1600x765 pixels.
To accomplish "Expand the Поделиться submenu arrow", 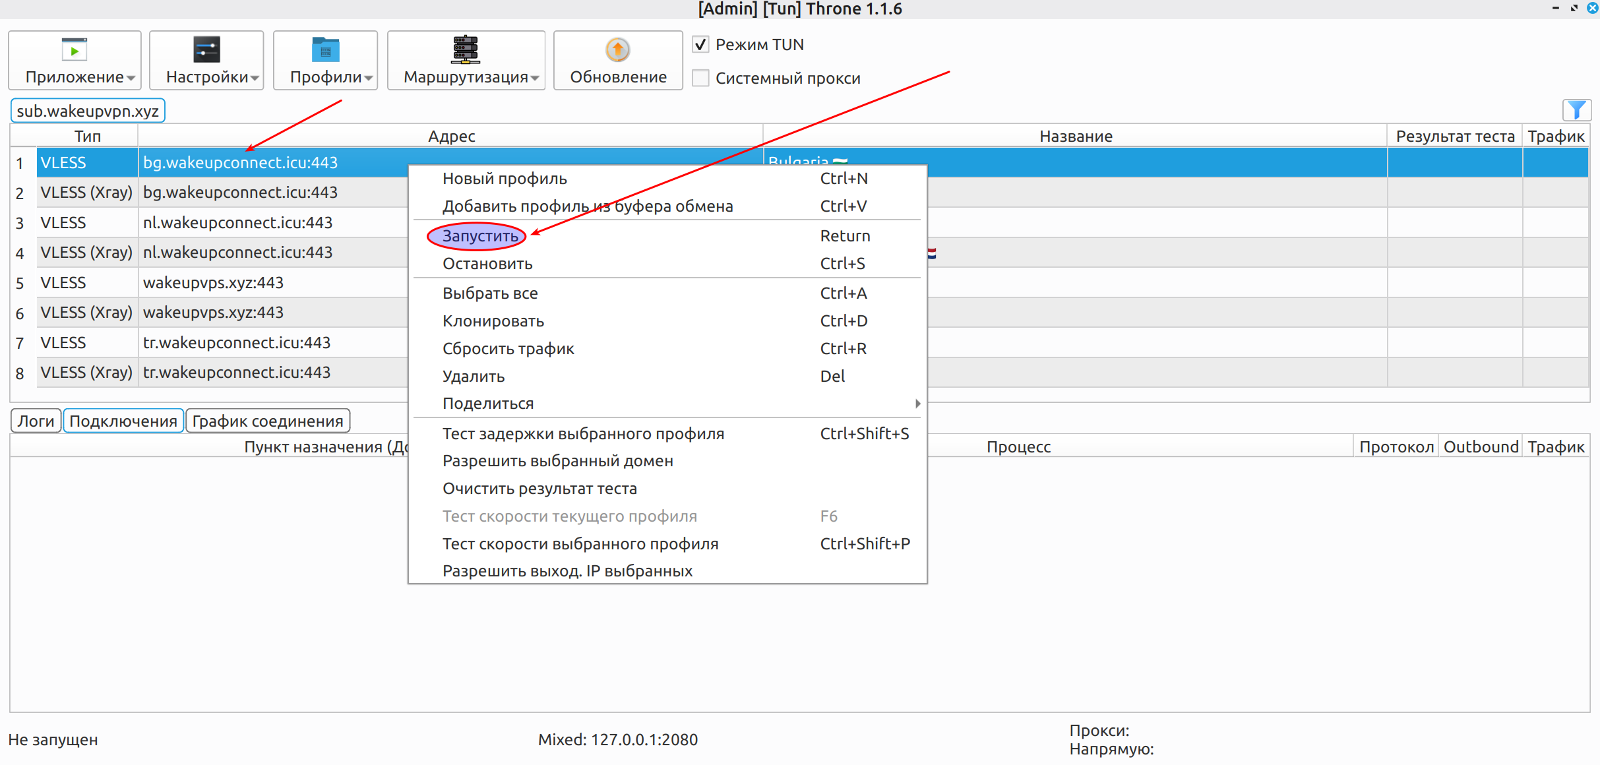I will point(917,404).
